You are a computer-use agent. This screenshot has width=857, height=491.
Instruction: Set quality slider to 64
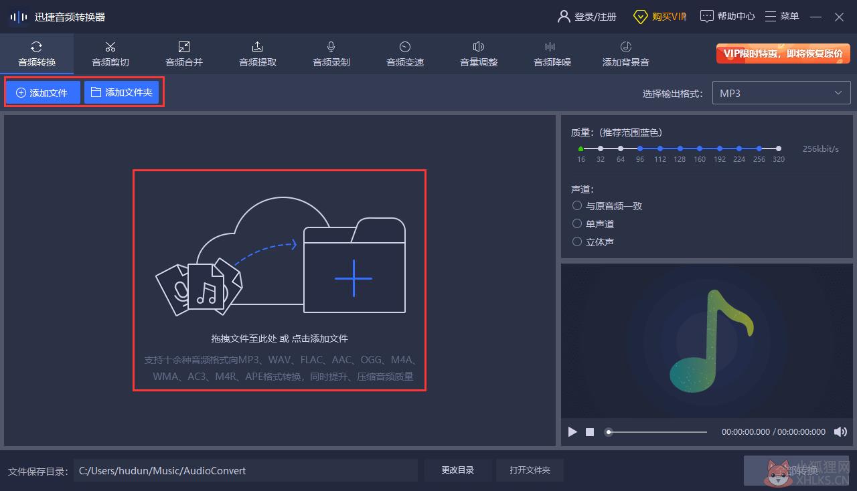click(621, 149)
